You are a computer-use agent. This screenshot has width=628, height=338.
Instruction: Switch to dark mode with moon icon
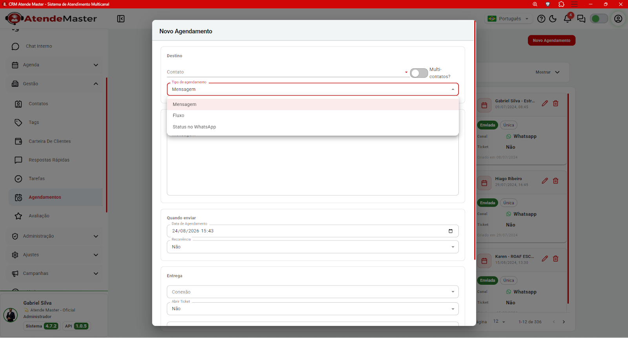click(553, 19)
